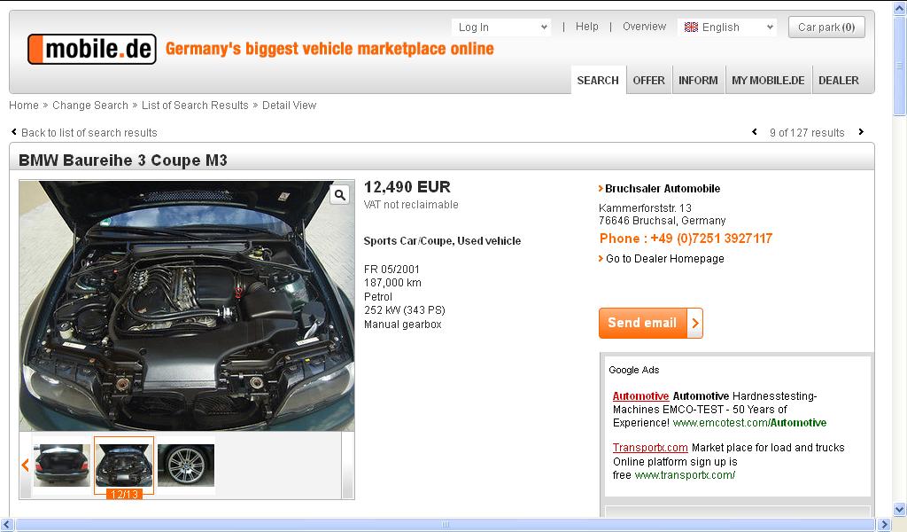
Task: Open the Overview link
Action: point(645,27)
